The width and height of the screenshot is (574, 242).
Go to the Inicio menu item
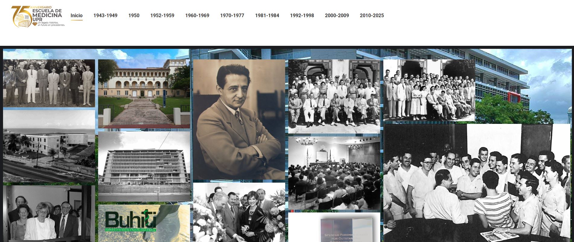click(x=76, y=16)
